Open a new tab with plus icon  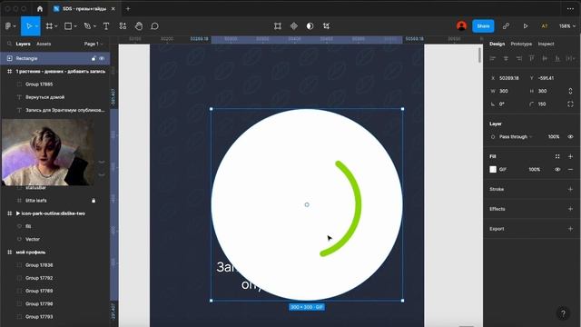pos(128,8)
